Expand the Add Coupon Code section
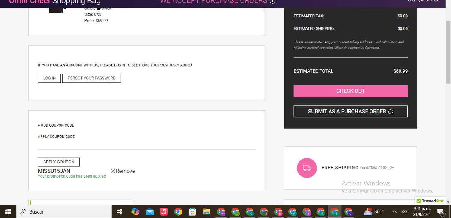 coord(56,125)
